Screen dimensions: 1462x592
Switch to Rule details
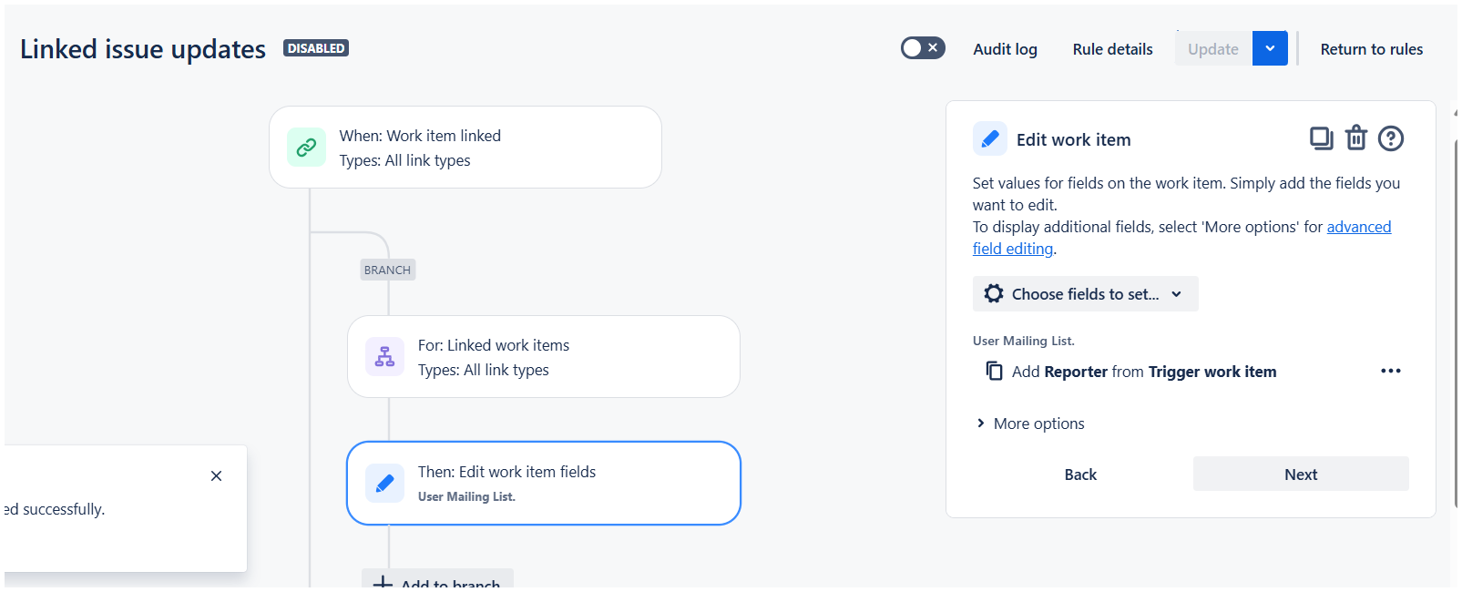(x=1111, y=49)
